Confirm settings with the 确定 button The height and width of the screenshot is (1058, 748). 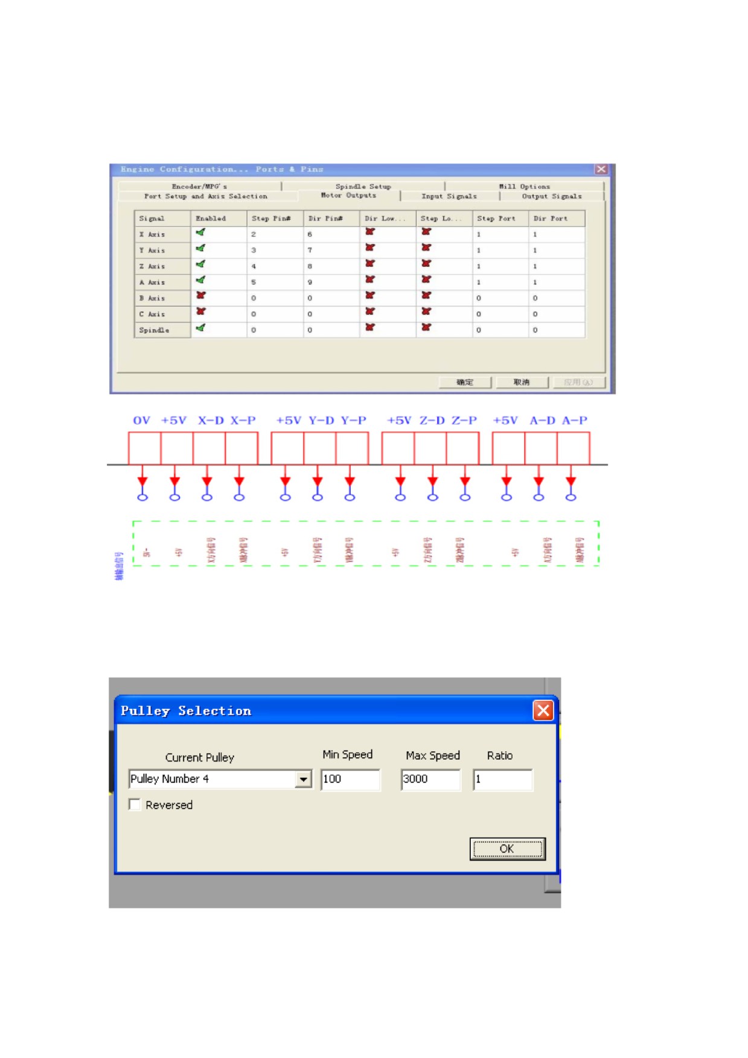click(x=465, y=382)
